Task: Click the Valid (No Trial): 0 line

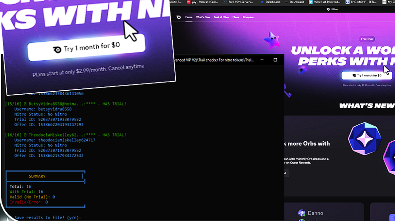Action: 32,197
